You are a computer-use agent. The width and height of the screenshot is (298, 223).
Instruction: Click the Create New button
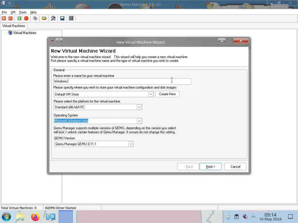(x=167, y=94)
